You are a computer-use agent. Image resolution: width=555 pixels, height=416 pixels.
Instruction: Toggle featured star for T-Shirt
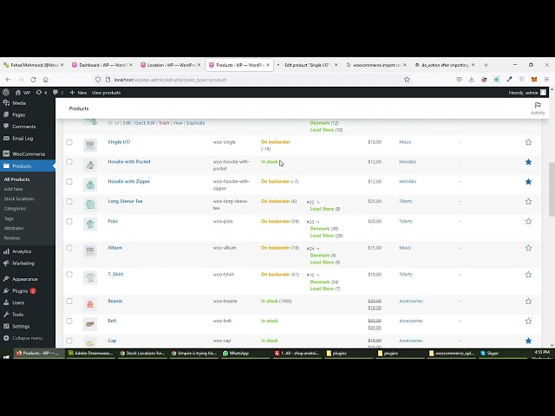point(528,275)
